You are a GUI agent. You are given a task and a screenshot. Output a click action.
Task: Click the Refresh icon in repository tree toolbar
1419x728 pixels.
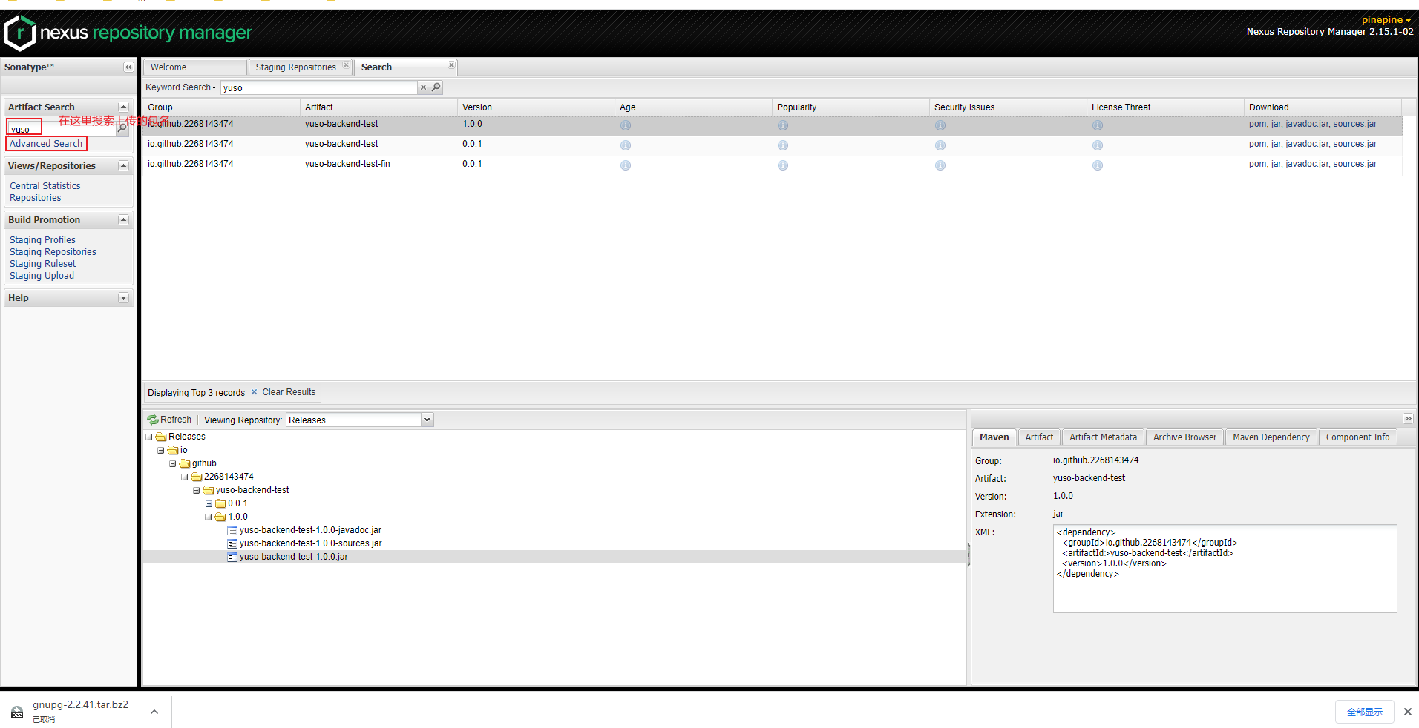tap(153, 420)
